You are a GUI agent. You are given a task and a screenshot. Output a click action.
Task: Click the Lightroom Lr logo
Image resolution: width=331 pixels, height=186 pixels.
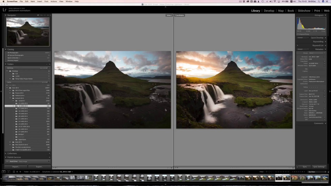click(4, 10)
